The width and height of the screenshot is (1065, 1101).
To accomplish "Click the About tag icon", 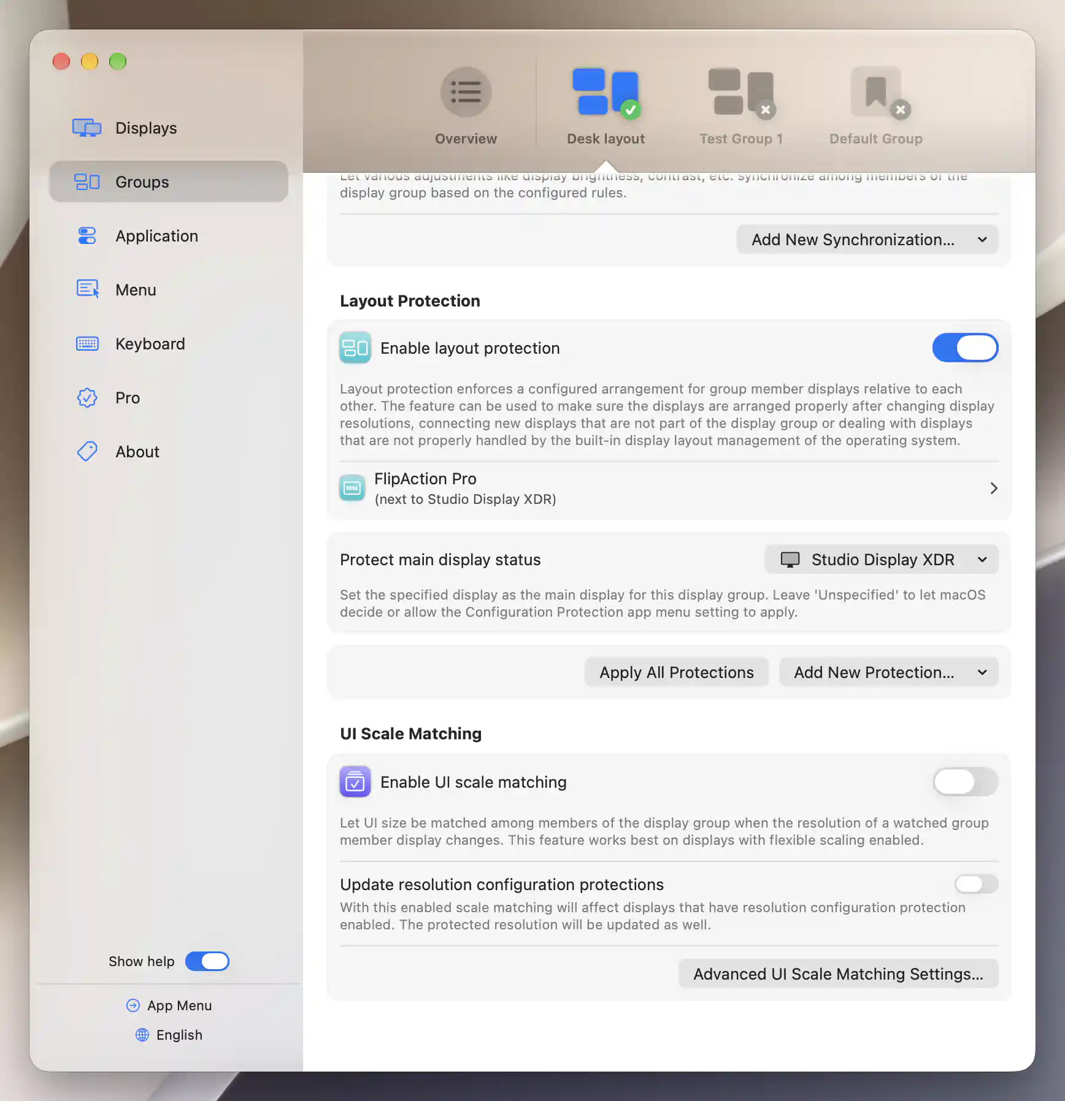I will coord(87,451).
